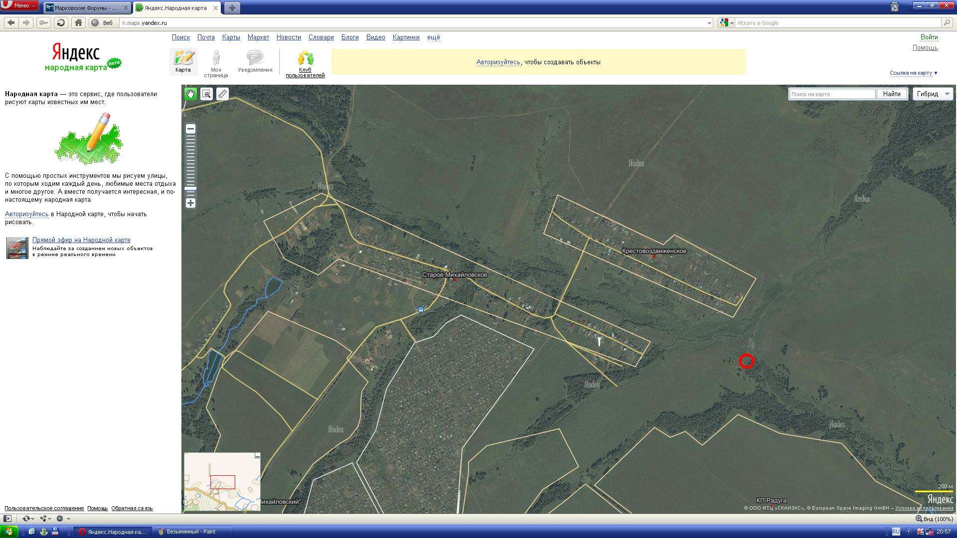This screenshot has width=957, height=538.
Task: Click the Искать в Google search field
Action: point(837,23)
